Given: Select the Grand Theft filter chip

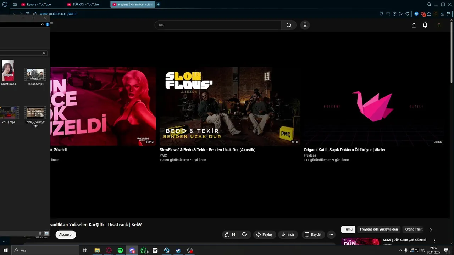Looking at the screenshot, I should 414,229.
